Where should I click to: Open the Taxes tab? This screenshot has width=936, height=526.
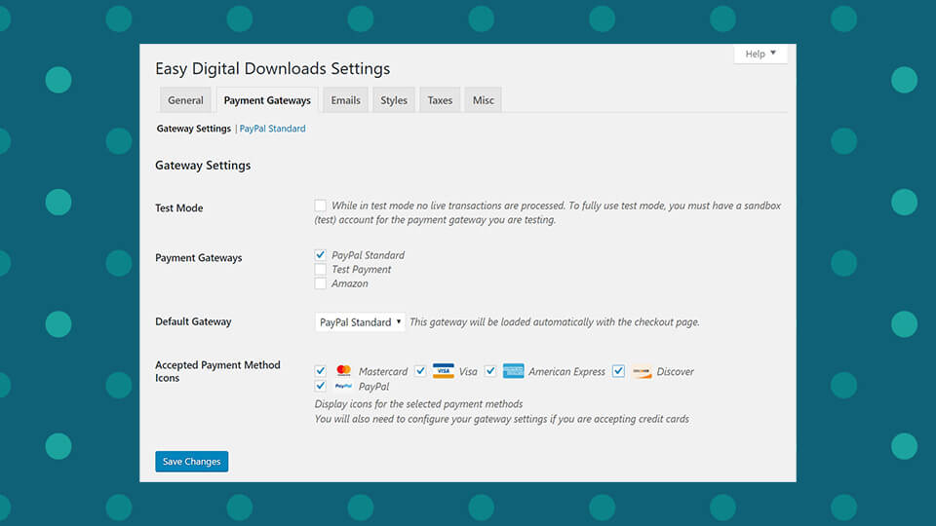pos(440,100)
